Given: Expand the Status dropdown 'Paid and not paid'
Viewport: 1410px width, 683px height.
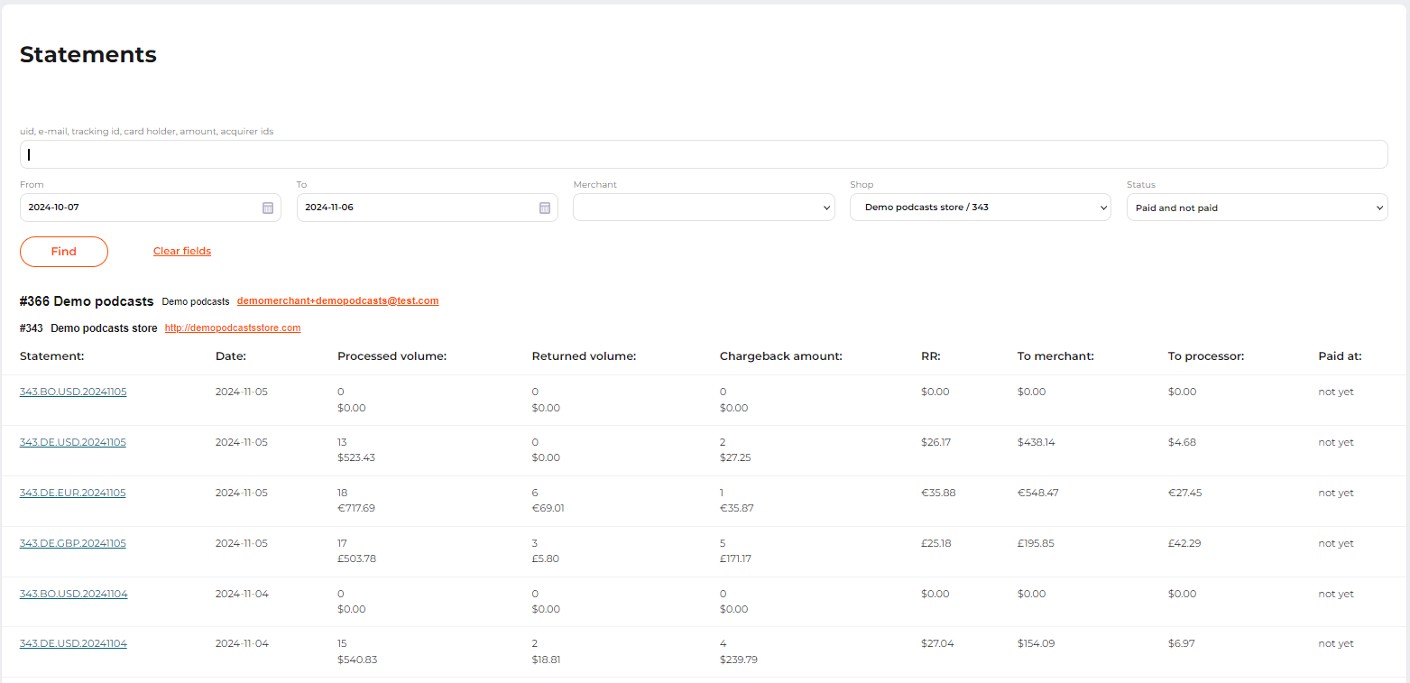Looking at the screenshot, I should click(x=1257, y=208).
